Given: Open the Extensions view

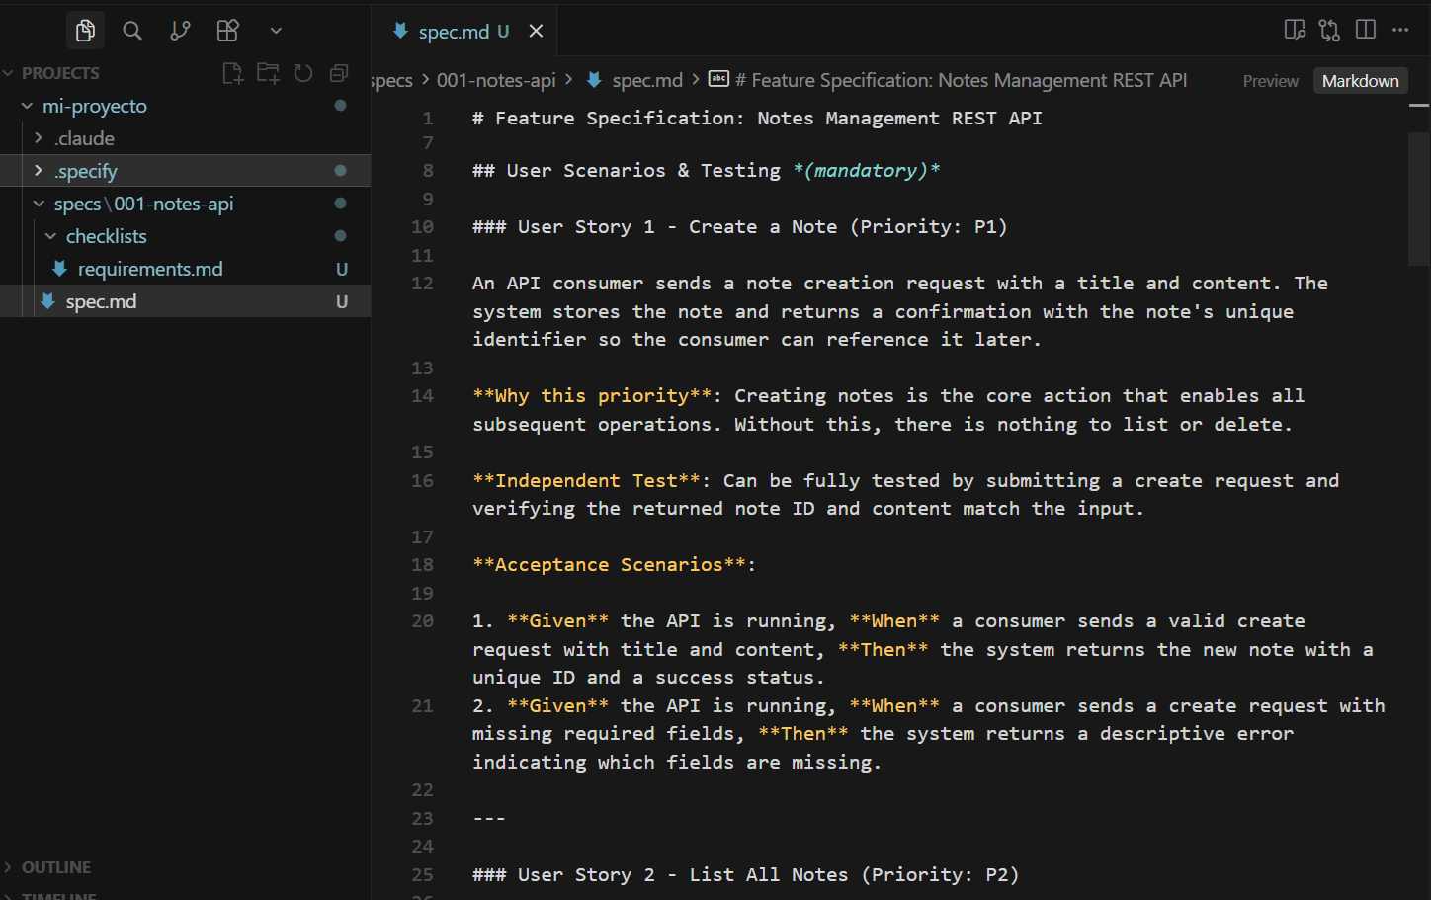Looking at the screenshot, I should pos(227,31).
